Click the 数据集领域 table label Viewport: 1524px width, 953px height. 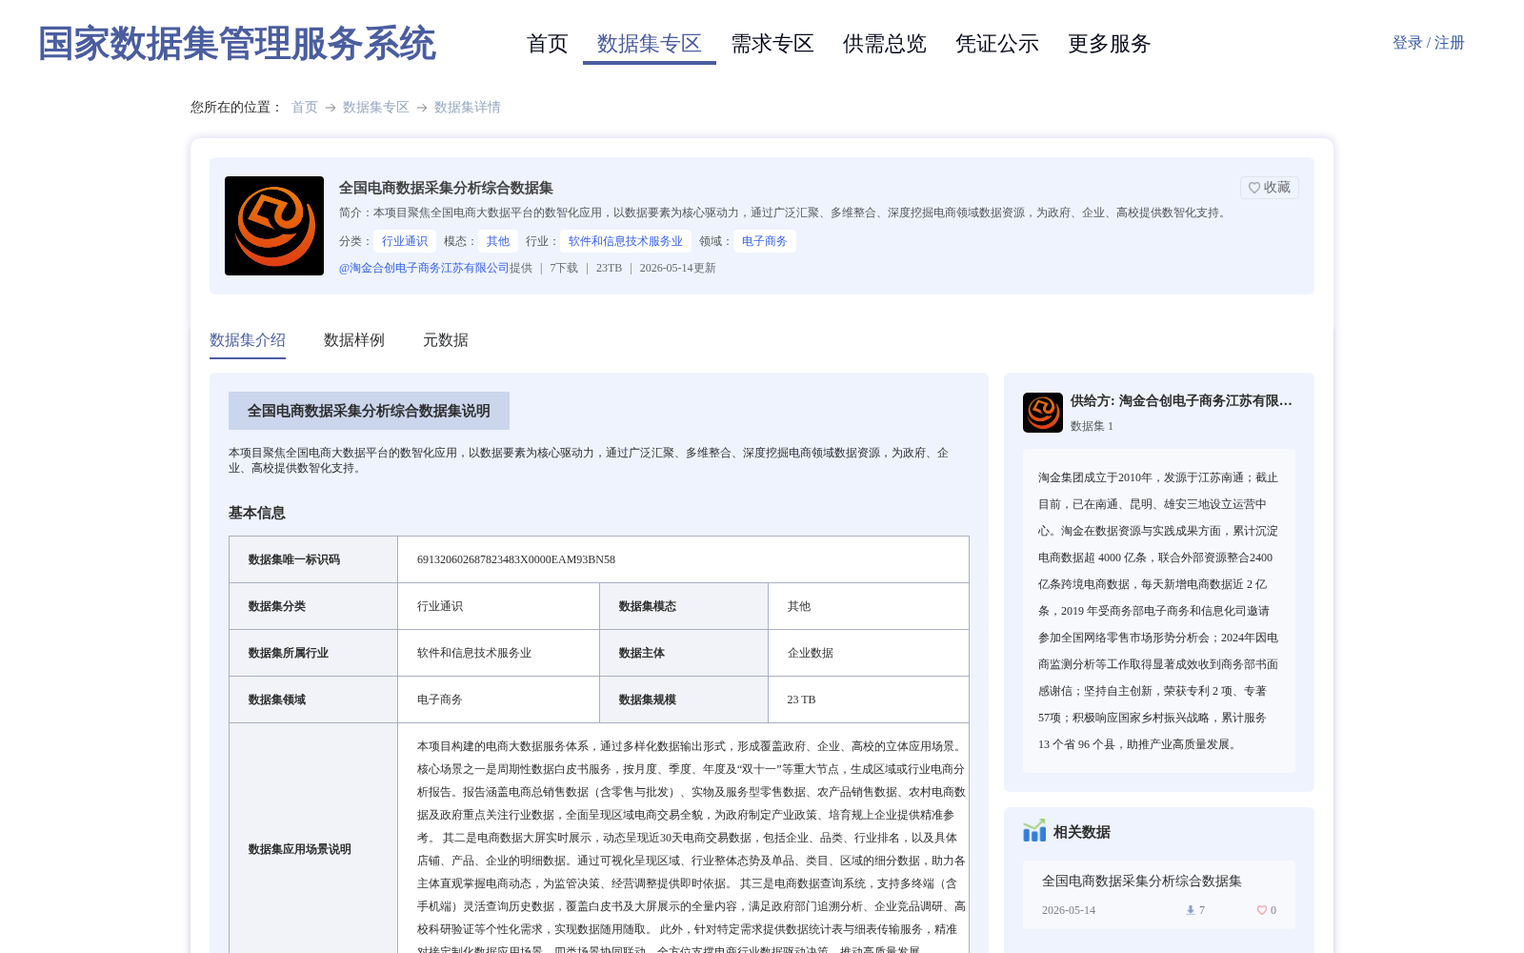pyautogui.click(x=277, y=700)
